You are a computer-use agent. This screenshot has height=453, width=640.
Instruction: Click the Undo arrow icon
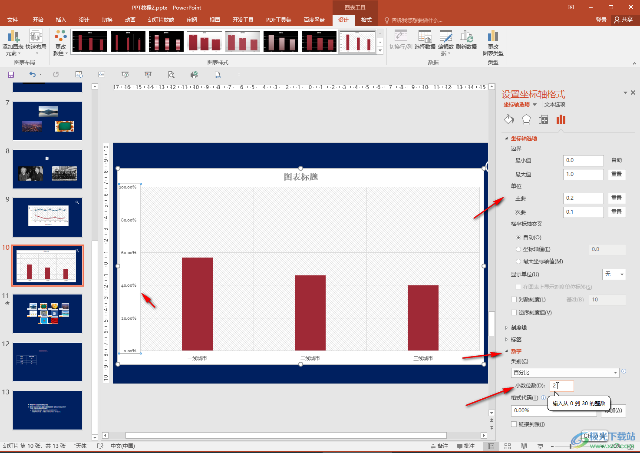coord(33,75)
